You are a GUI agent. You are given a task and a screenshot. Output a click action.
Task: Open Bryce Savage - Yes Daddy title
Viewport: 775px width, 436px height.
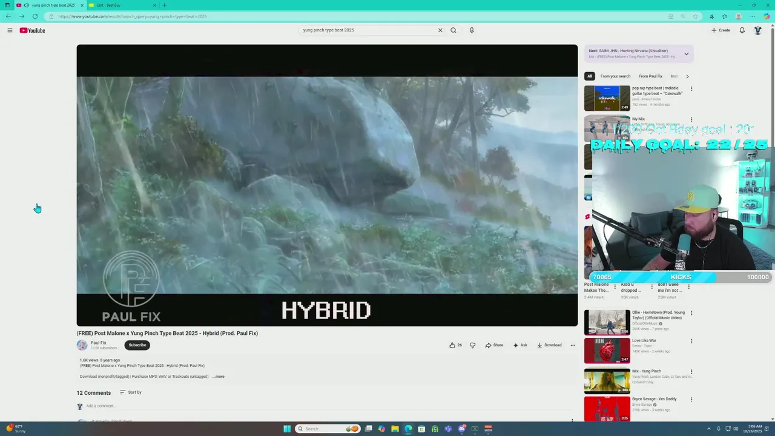click(654, 399)
